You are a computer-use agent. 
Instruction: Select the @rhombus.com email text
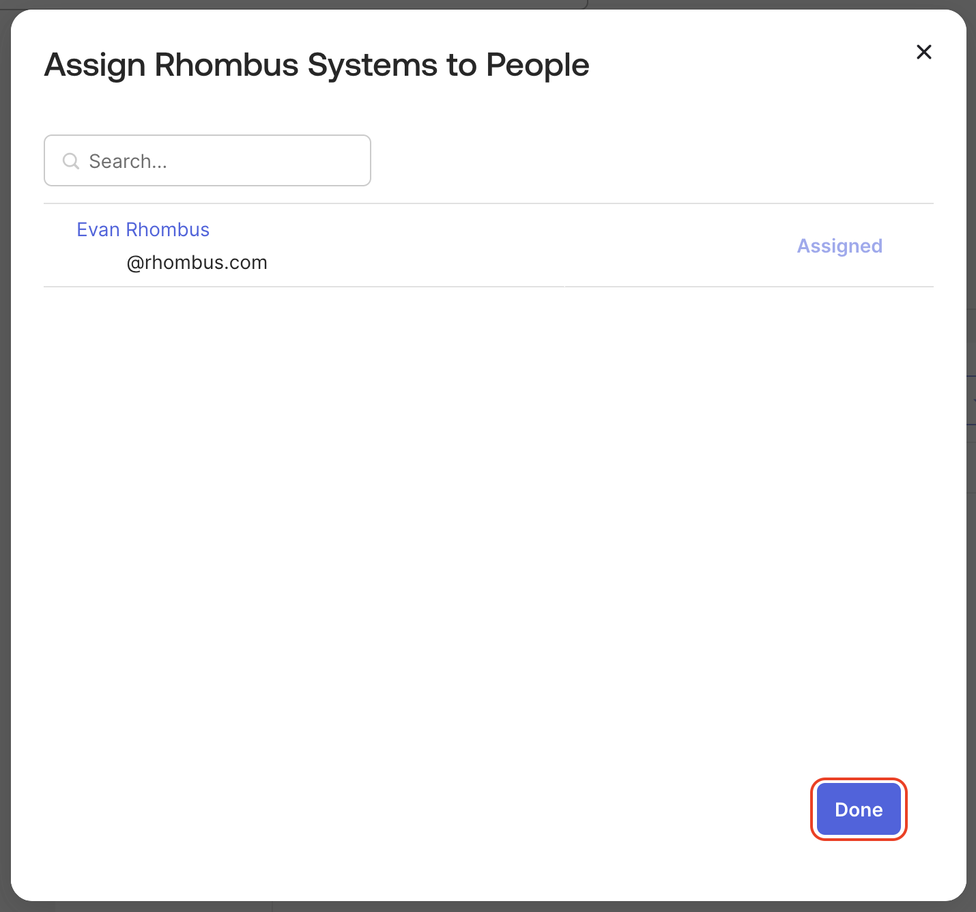point(197,263)
